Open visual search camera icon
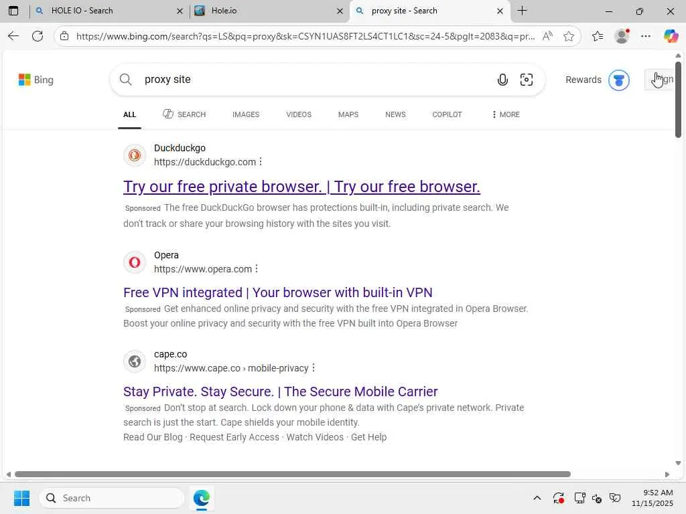This screenshot has width=686, height=514. (527, 80)
